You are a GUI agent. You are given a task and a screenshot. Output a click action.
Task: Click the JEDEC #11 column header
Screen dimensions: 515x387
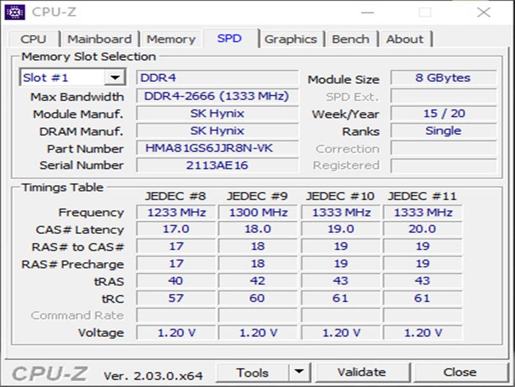(422, 196)
